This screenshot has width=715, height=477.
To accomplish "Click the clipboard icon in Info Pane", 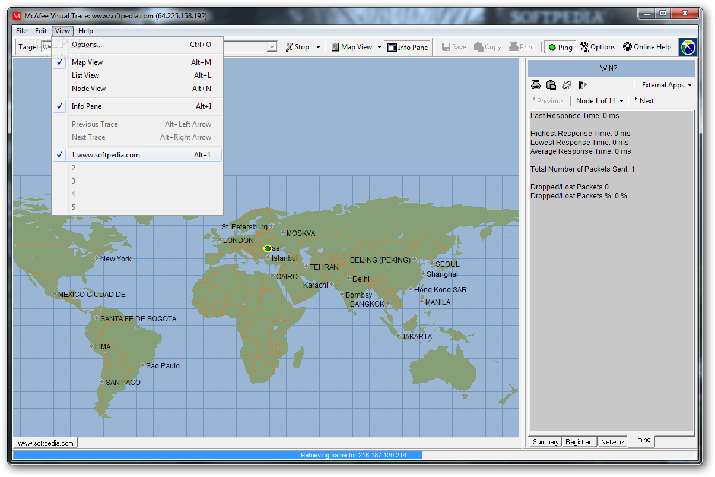I will (x=551, y=85).
